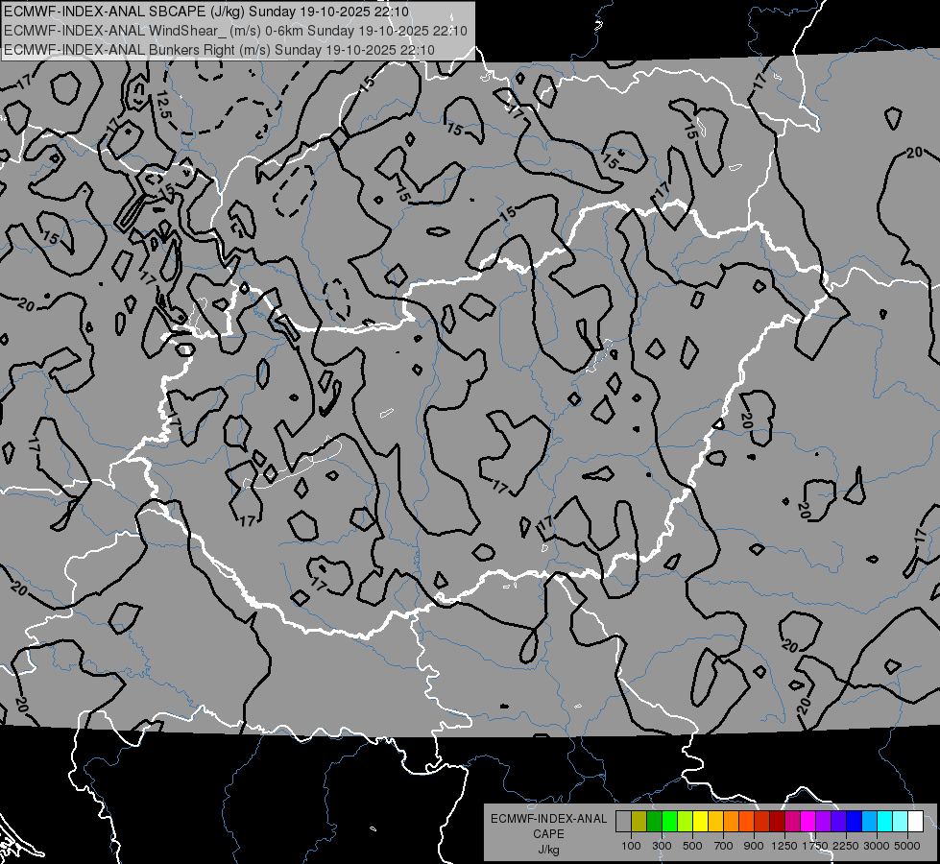This screenshot has height=864, width=940.
Task: Click the 900 legend tick label
Action: (x=754, y=846)
